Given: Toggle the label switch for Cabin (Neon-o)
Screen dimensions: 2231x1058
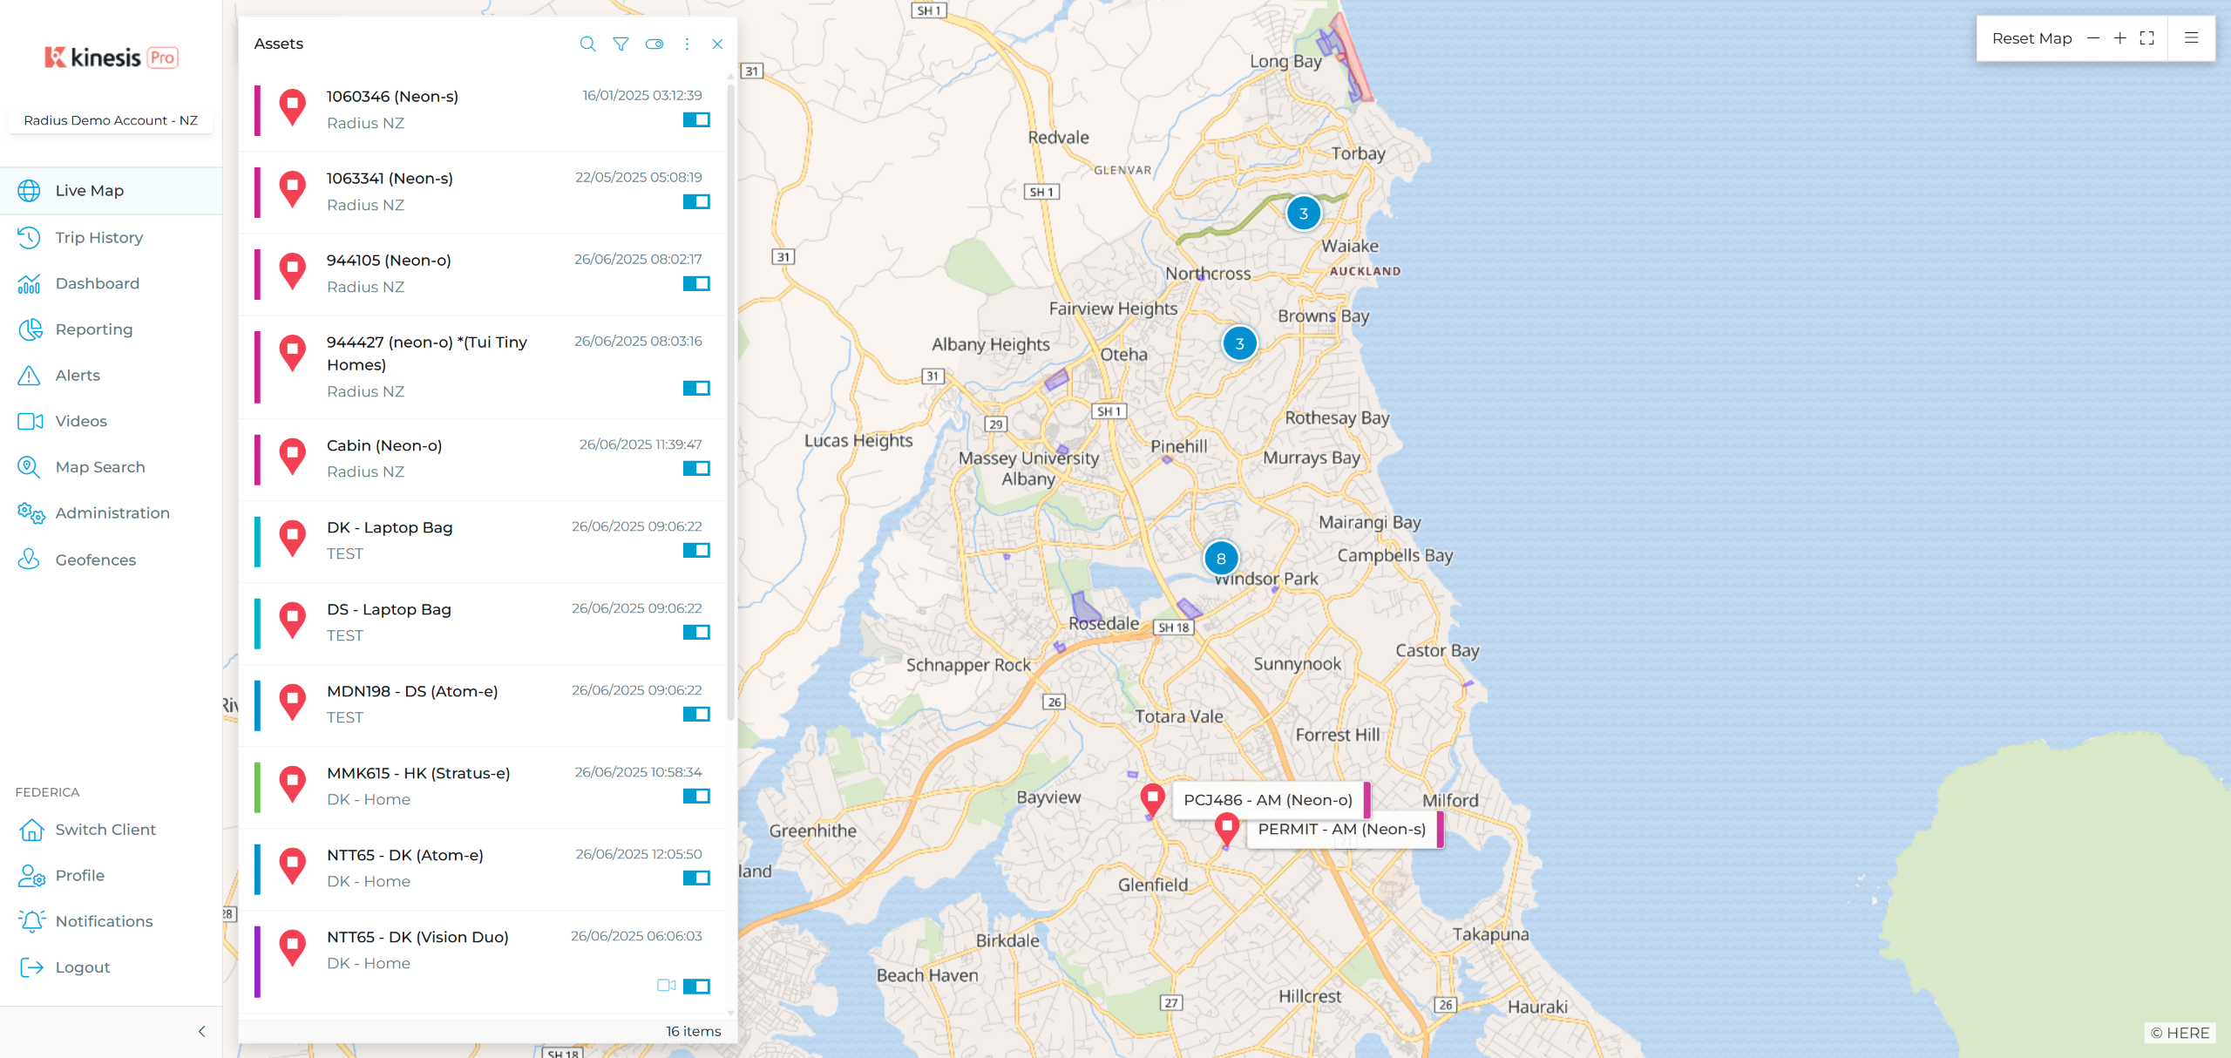Looking at the screenshot, I should pos(696,469).
